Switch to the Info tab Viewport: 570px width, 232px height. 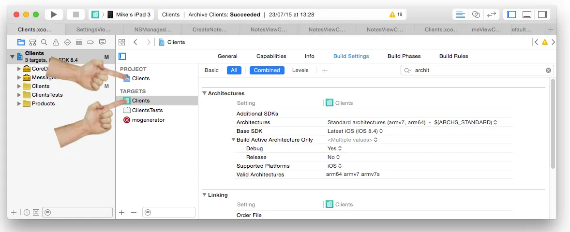point(309,56)
